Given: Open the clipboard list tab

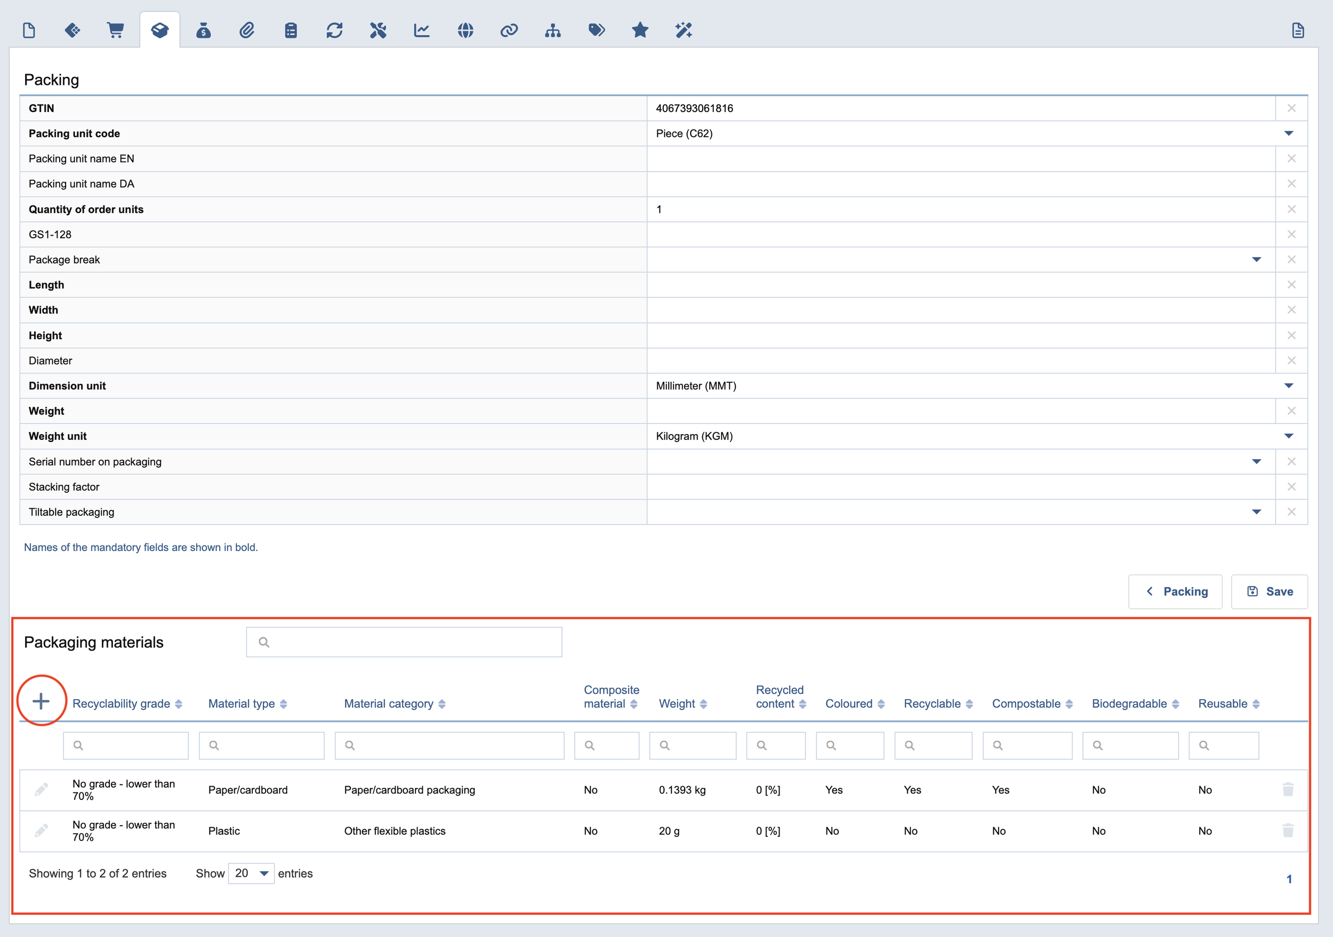Looking at the screenshot, I should click(x=291, y=30).
